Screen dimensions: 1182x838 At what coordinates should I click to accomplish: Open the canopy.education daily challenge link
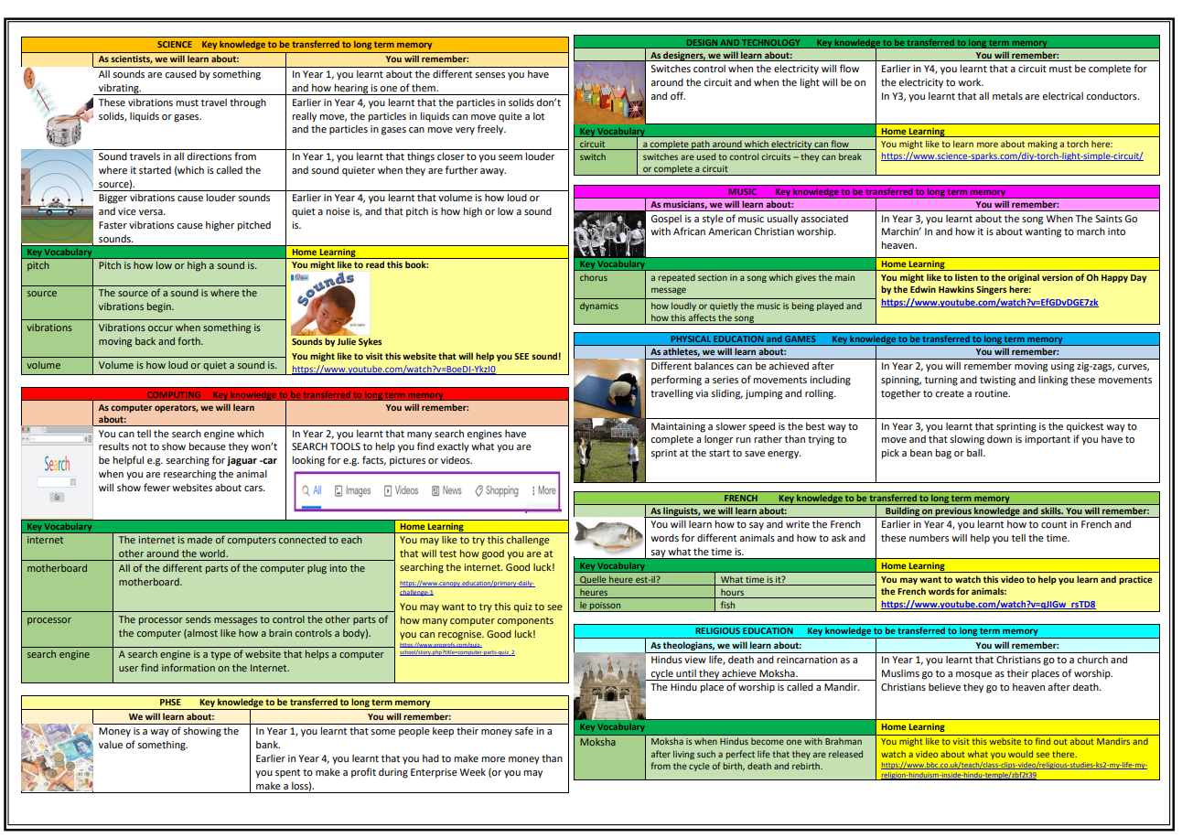[x=467, y=587]
